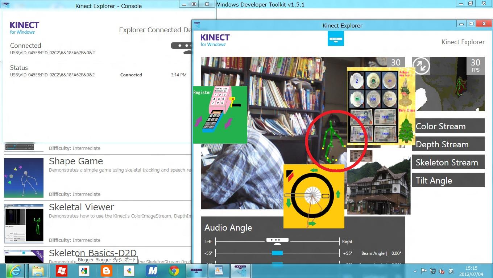Click the Kinect sensor taskbar button
Screen dimensions: 493x278
click(196, 271)
